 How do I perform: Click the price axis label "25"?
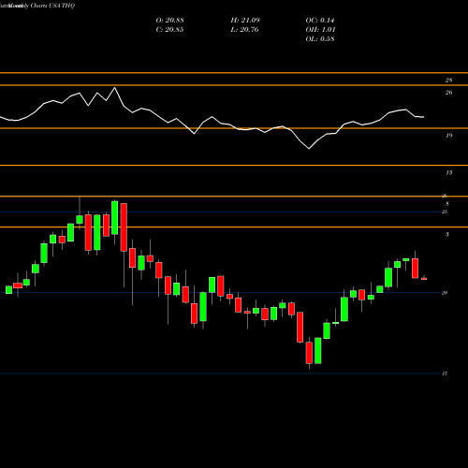click(445, 212)
